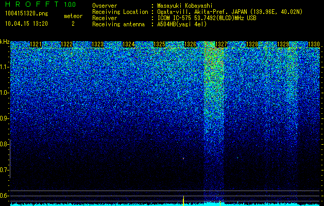Click the 1325 time marker
This screenshot has height=206, width=324.
tap(159, 44)
